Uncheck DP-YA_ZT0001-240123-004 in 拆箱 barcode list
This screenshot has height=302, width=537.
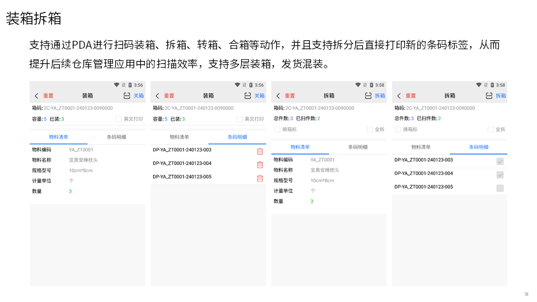(500, 174)
